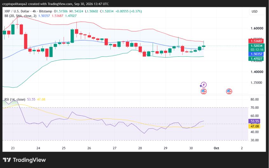Click the +0.00555 (+0.37%) change value

[x=129, y=11]
